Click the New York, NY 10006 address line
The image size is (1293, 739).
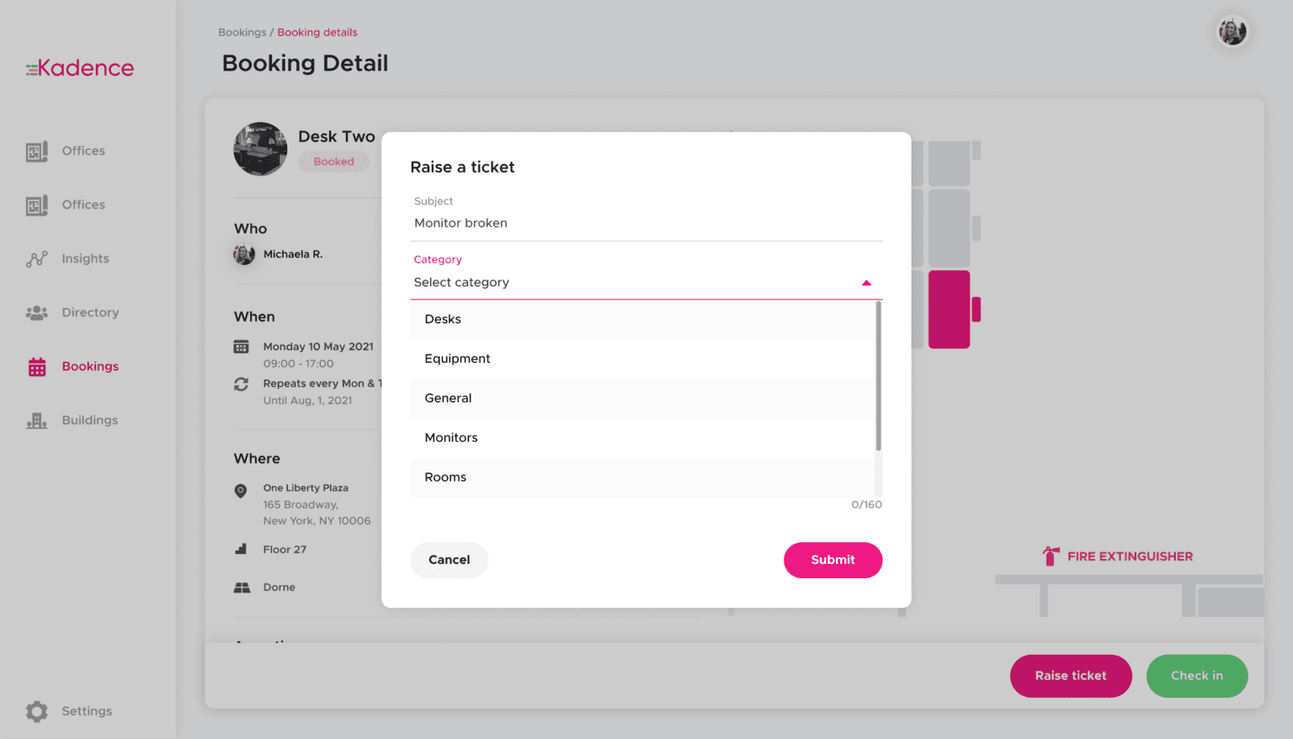317,521
